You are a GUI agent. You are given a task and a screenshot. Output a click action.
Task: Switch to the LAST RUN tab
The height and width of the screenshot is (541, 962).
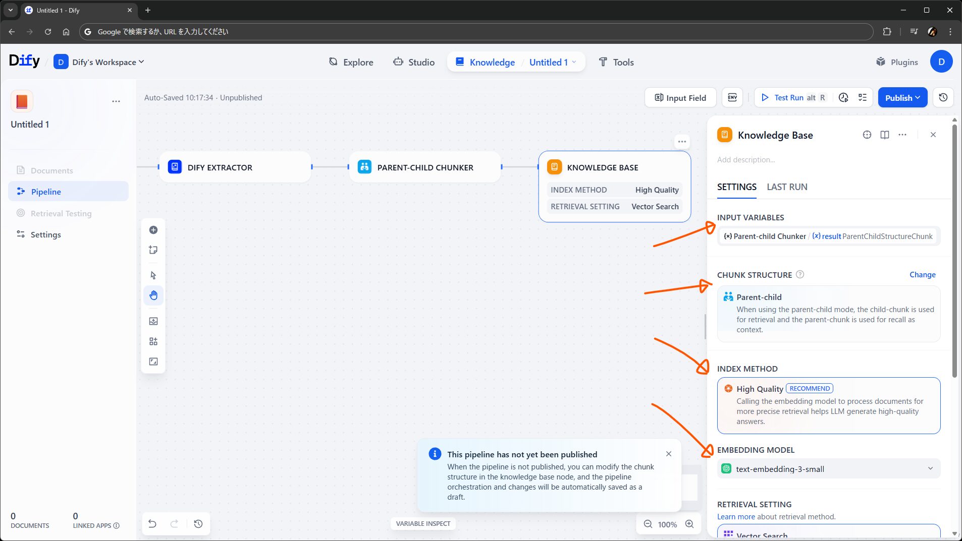click(787, 187)
